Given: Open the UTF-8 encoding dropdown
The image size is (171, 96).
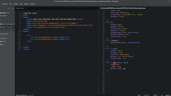Looking at the screenshot, I should (x=147, y=95).
